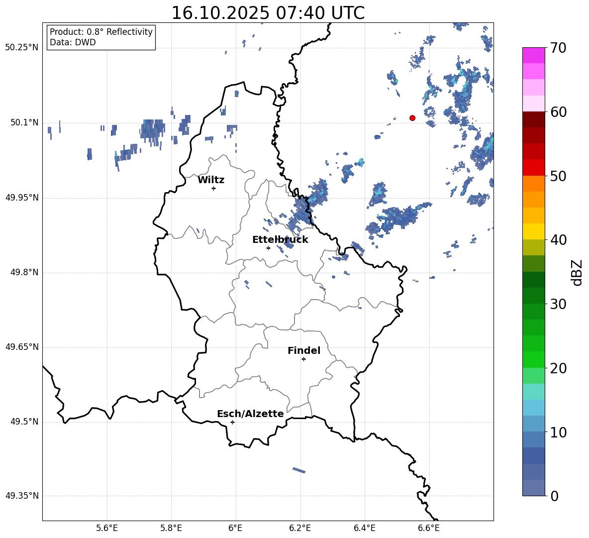The image size is (589, 538).
Task: Click the colorbar value 70
Action: point(558,48)
